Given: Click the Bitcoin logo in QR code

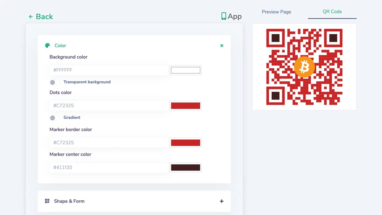Looking at the screenshot, I should click(304, 67).
